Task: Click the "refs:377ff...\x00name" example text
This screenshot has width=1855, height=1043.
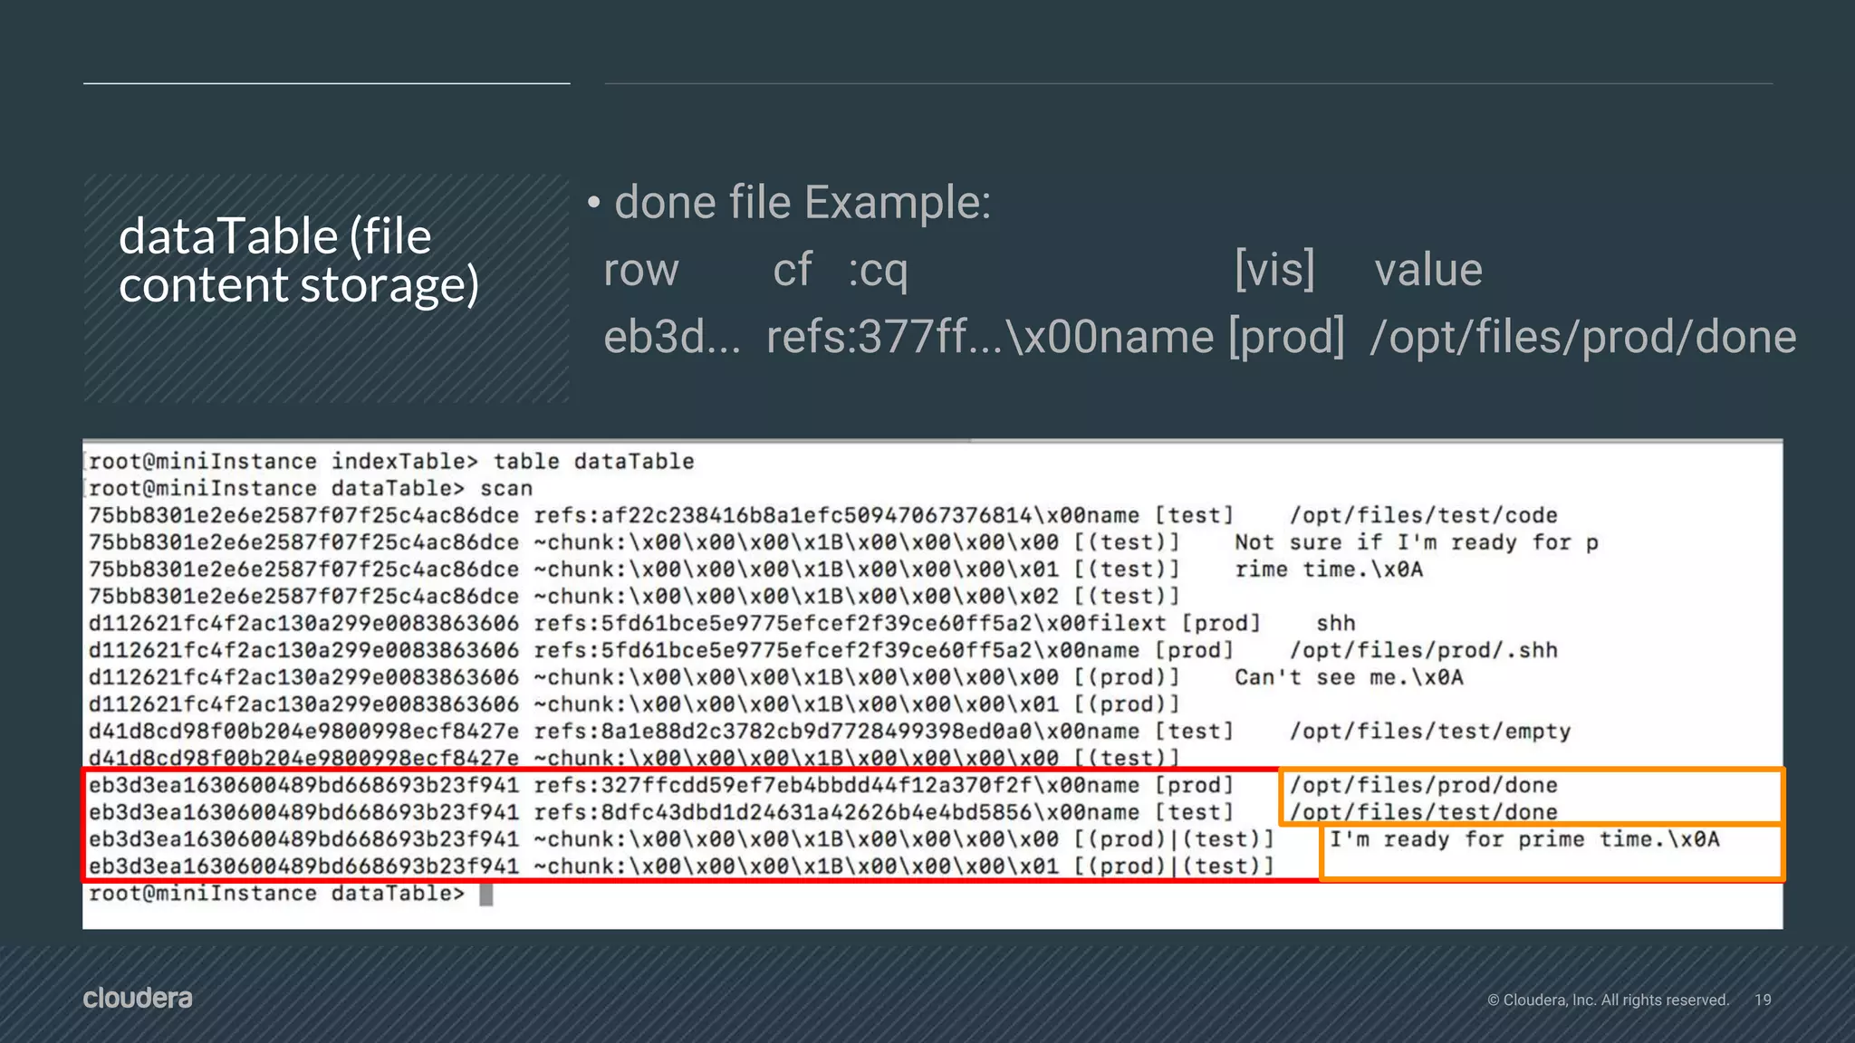Action: point(990,337)
